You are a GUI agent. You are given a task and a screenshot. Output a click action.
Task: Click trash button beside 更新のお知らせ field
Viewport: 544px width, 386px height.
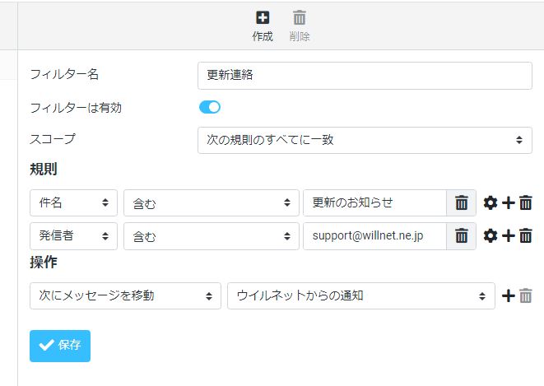click(x=461, y=202)
